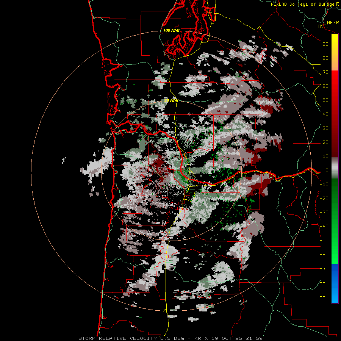
Task: Click the "[KT]" units label
Action: pyautogui.click(x=324, y=26)
